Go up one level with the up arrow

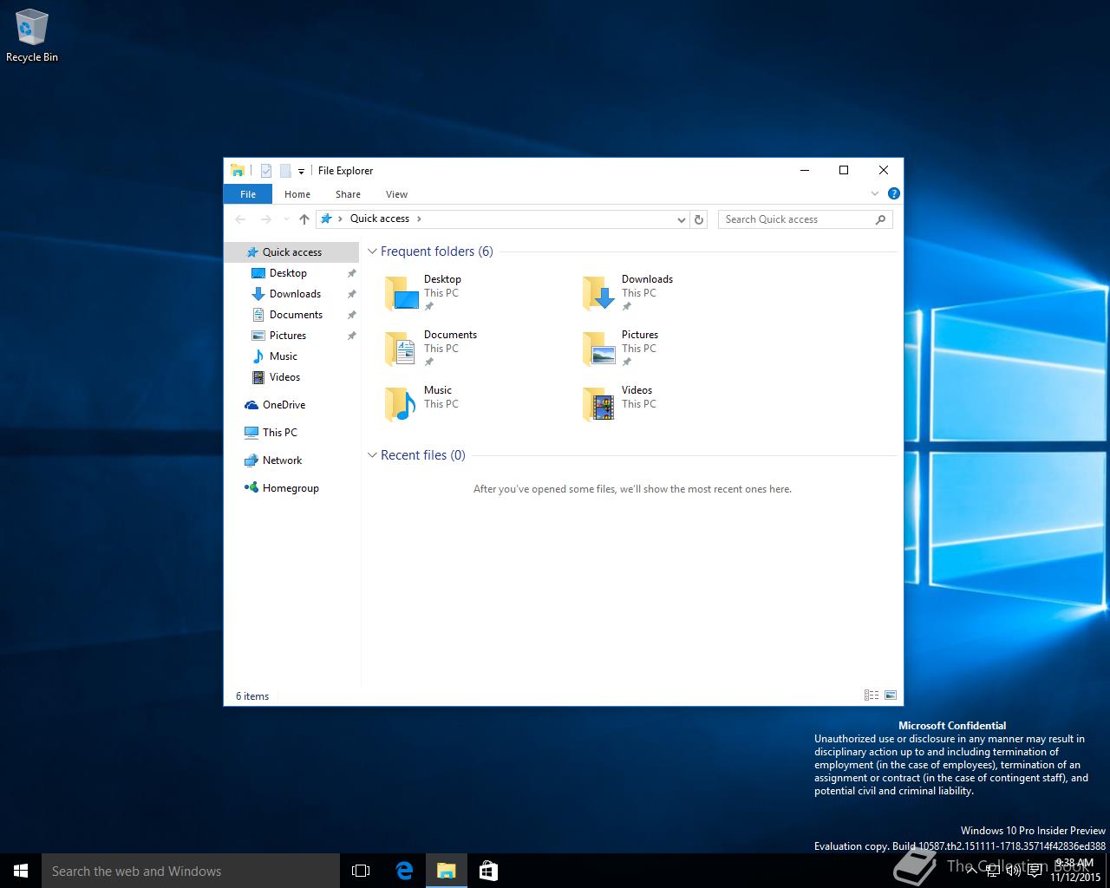click(x=304, y=219)
